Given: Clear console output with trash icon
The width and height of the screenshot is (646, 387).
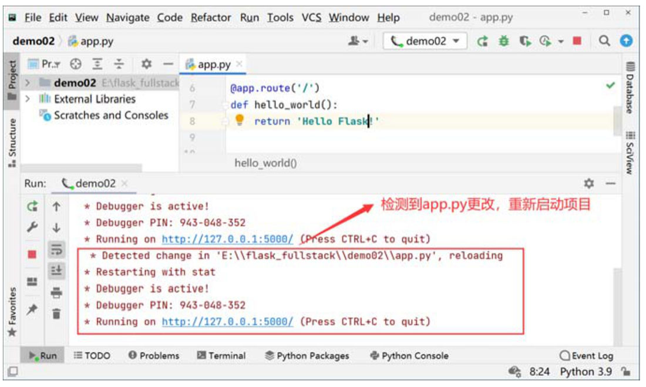Looking at the screenshot, I should click(56, 314).
